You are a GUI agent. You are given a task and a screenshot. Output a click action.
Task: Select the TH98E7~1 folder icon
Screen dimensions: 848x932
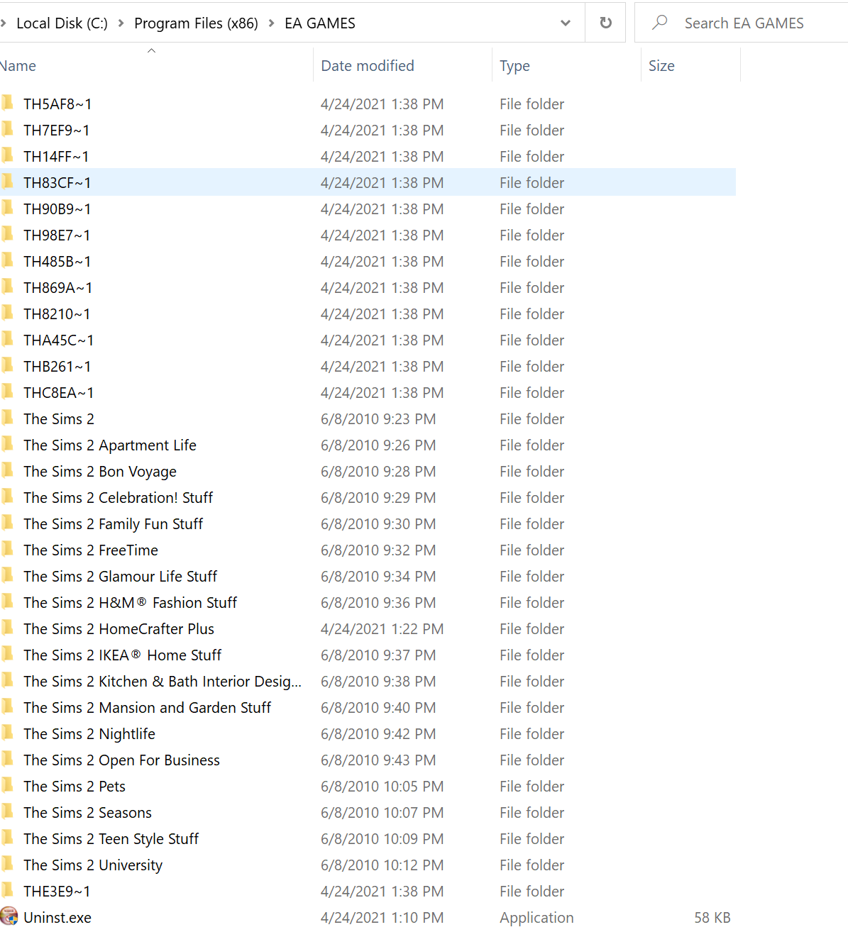pyautogui.click(x=8, y=234)
